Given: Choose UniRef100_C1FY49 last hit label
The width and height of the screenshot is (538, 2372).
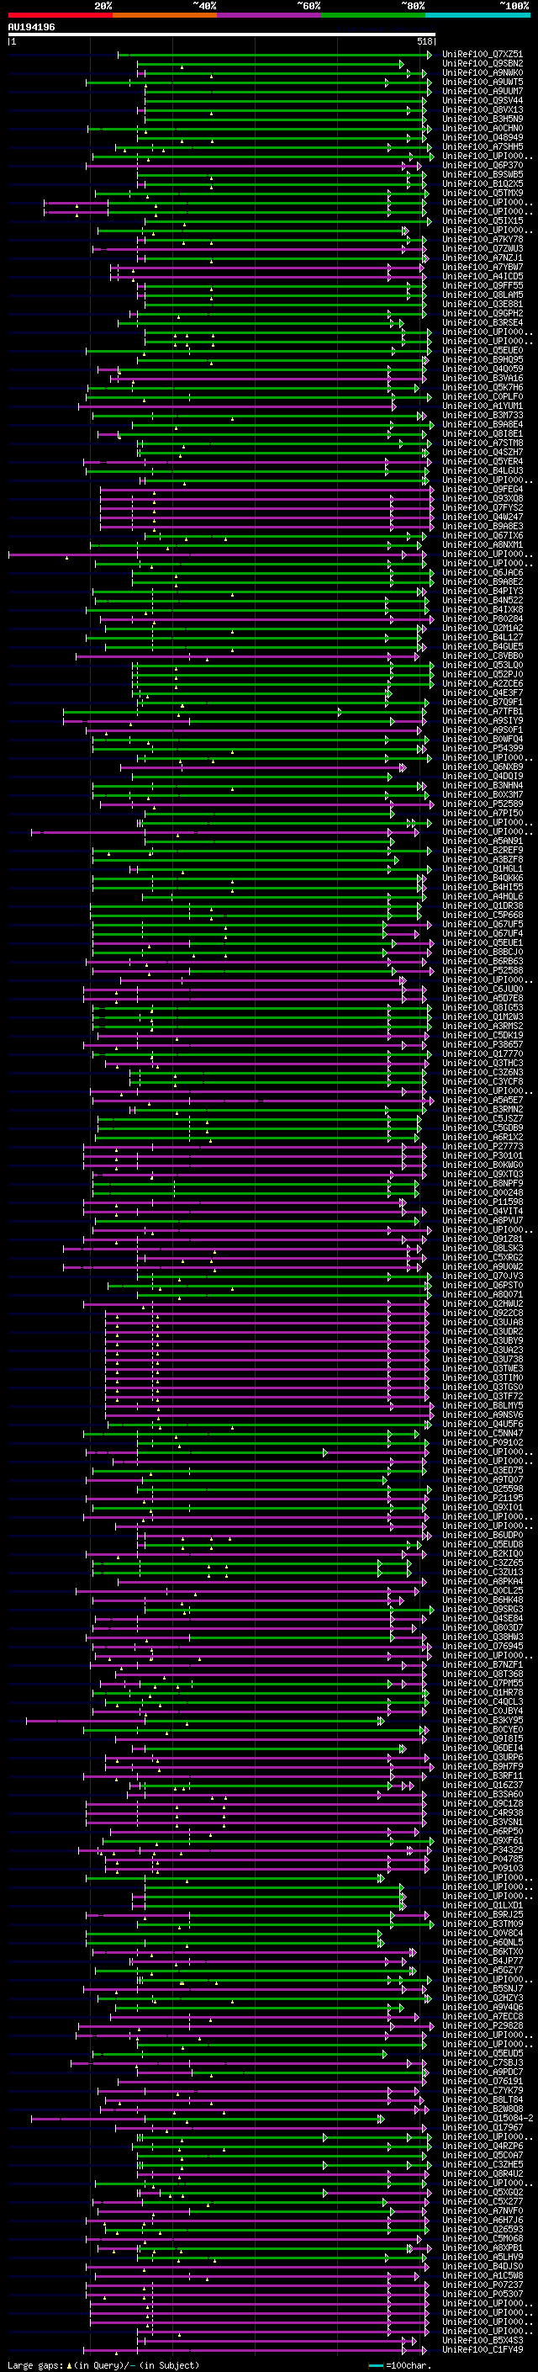Looking at the screenshot, I should [x=483, y=2349].
